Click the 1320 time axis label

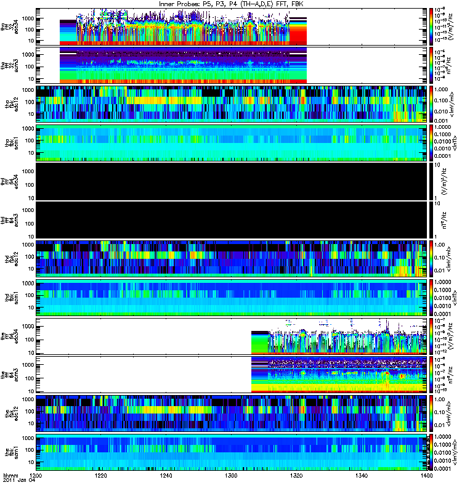pos(296,476)
